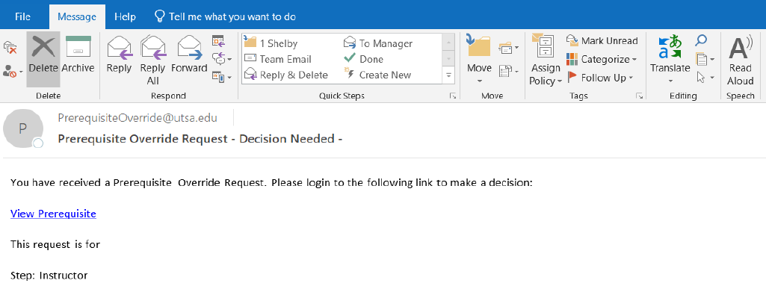Open the Junk dropdown
Viewport: 766px width, 289px height.
pos(13,72)
